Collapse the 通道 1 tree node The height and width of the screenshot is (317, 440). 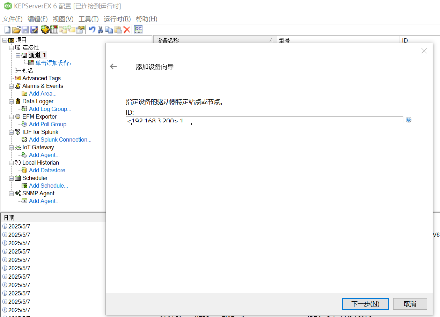pos(18,55)
